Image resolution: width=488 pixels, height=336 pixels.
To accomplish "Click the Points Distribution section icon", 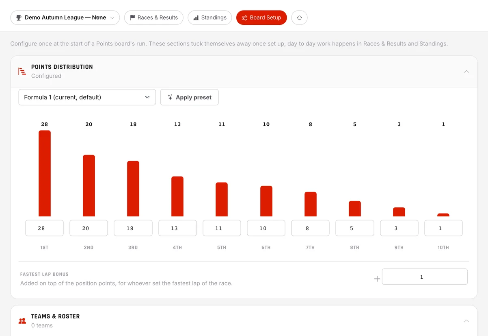I will (x=22, y=71).
